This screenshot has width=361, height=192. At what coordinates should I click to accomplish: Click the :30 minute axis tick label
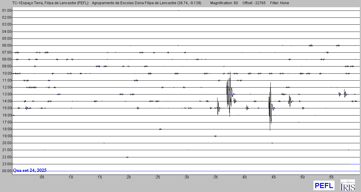point(186,177)
